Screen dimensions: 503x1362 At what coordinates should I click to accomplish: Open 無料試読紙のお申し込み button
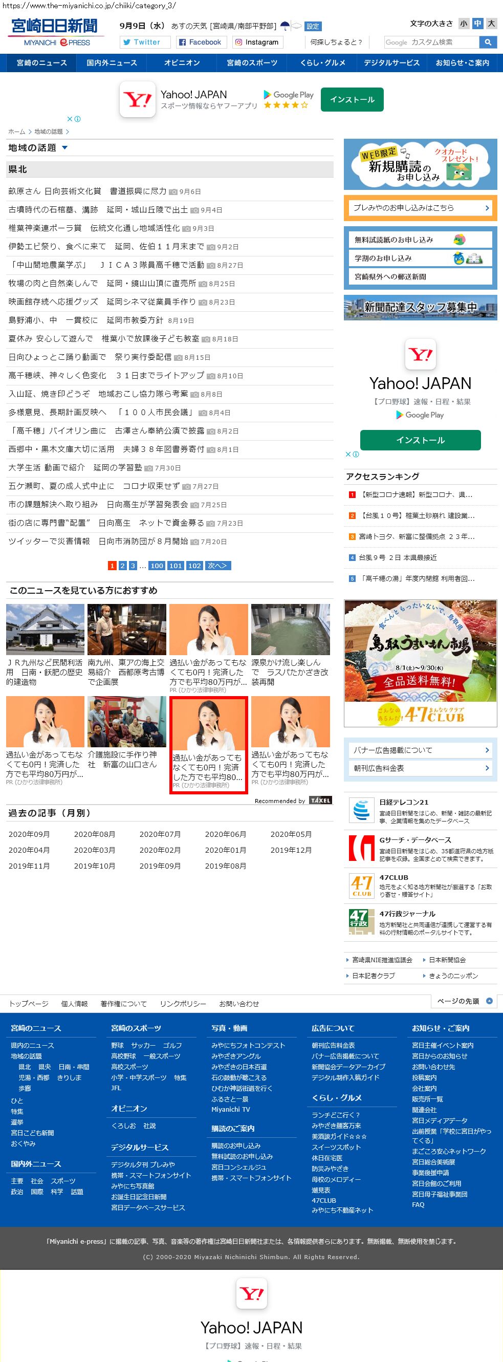click(421, 240)
